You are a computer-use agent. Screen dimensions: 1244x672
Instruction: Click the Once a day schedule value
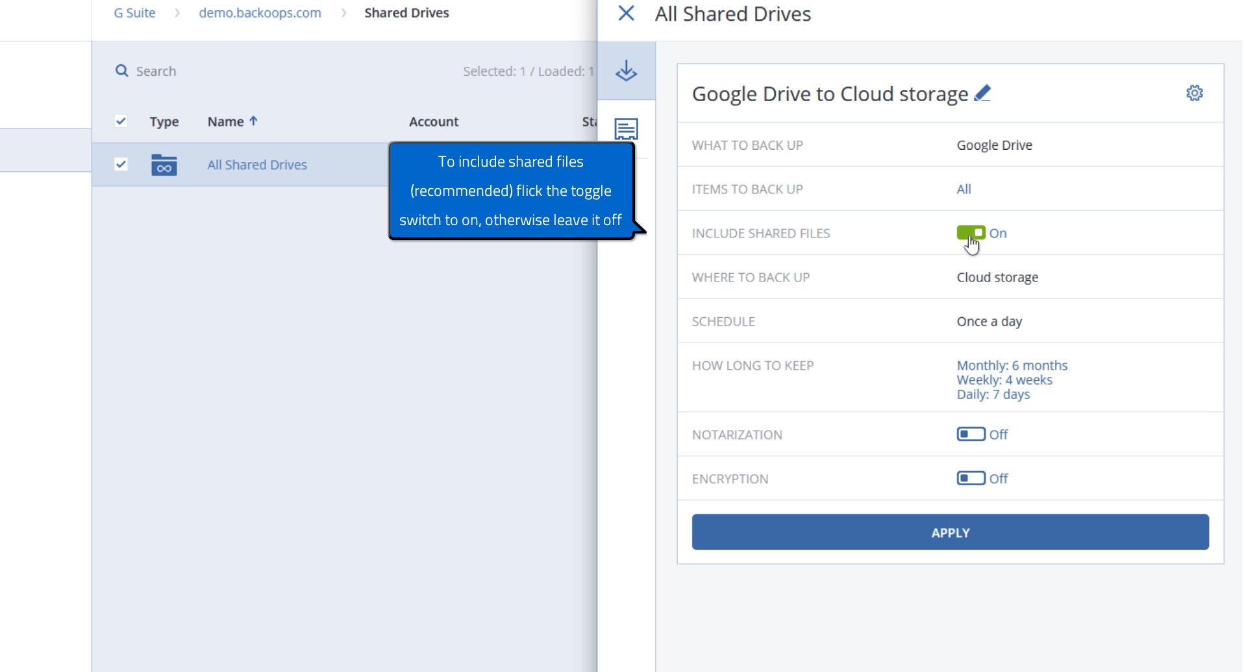coord(989,321)
